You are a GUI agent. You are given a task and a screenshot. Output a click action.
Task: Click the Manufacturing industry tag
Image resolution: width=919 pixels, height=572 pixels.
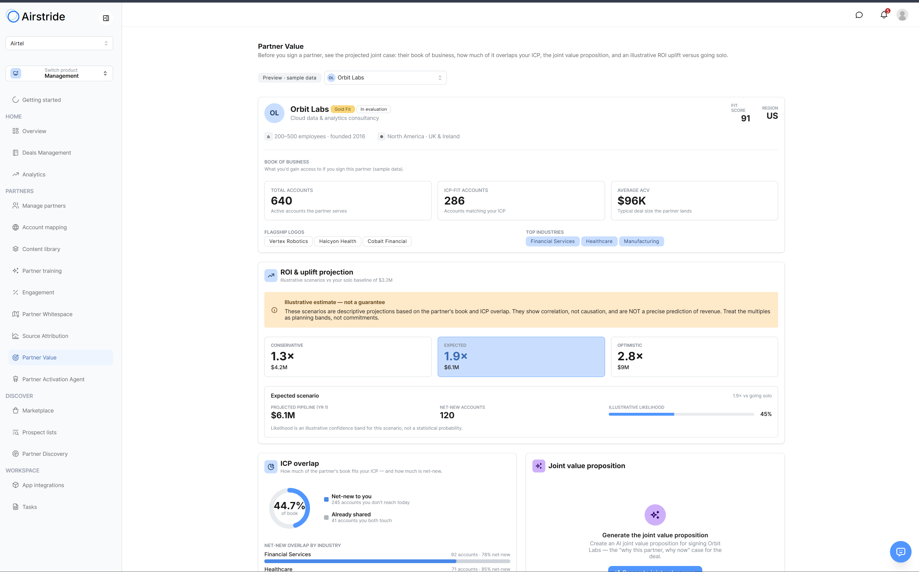coord(641,241)
